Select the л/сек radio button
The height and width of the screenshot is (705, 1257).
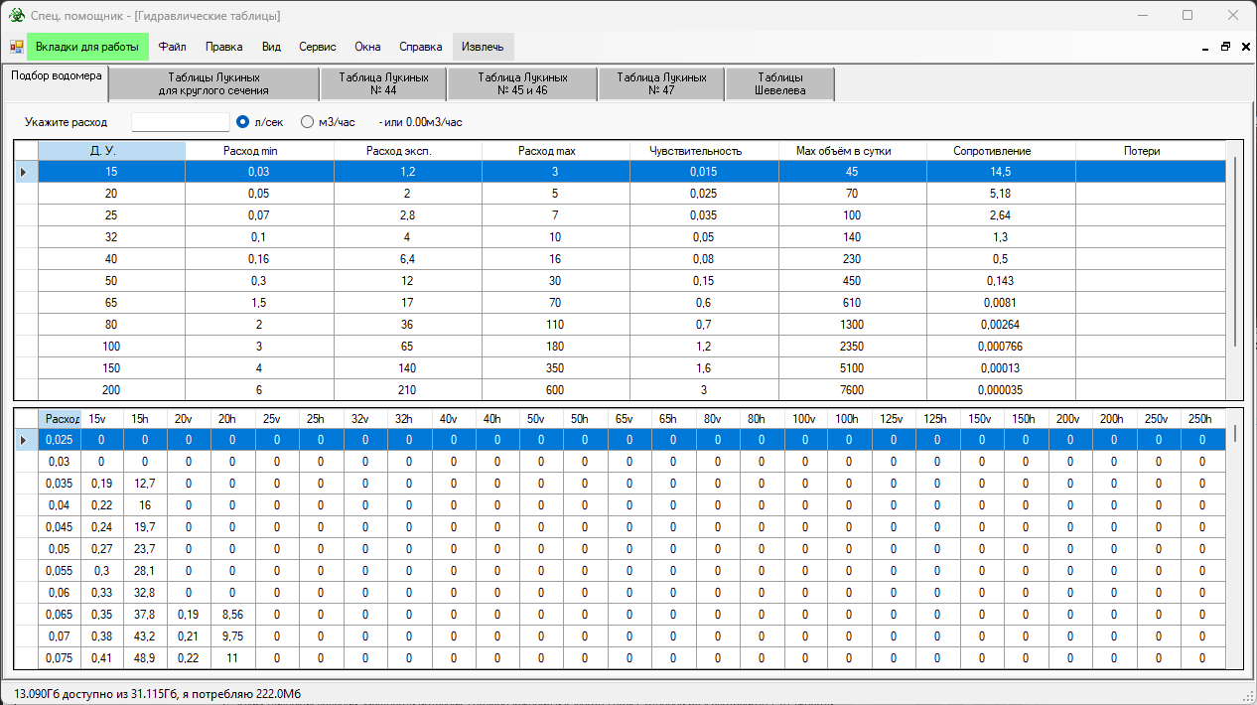click(x=242, y=122)
